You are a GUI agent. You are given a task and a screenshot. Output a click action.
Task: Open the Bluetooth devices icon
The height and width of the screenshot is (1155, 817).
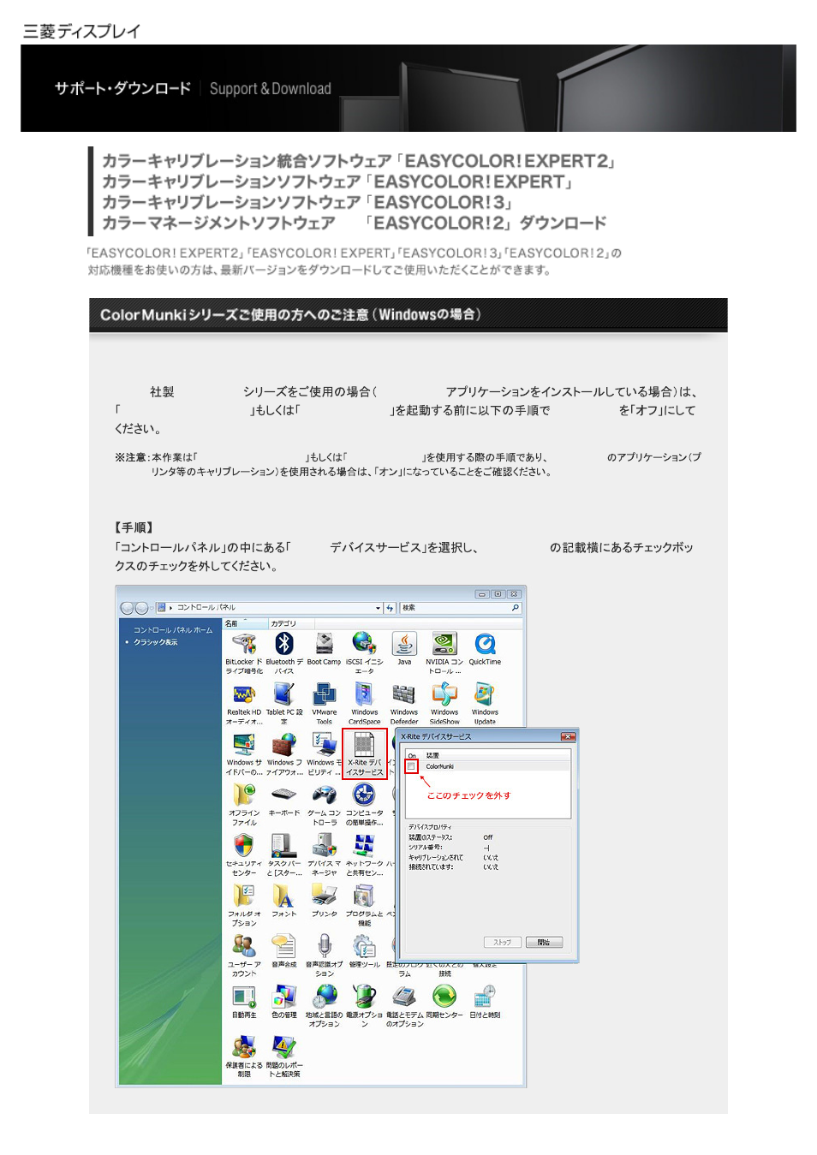284,653
